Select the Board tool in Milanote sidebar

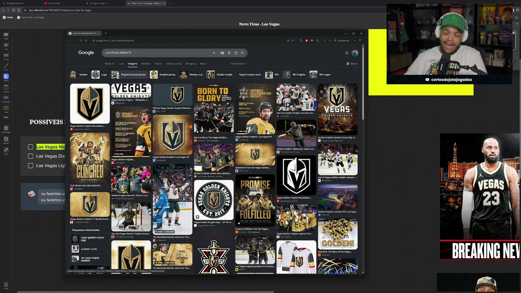pos(6,77)
